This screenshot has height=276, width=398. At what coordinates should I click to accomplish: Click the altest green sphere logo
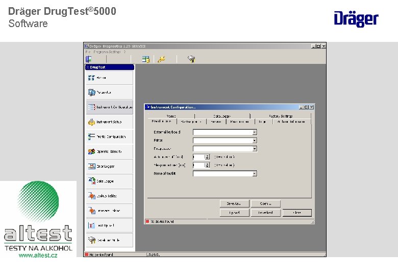tap(38, 201)
